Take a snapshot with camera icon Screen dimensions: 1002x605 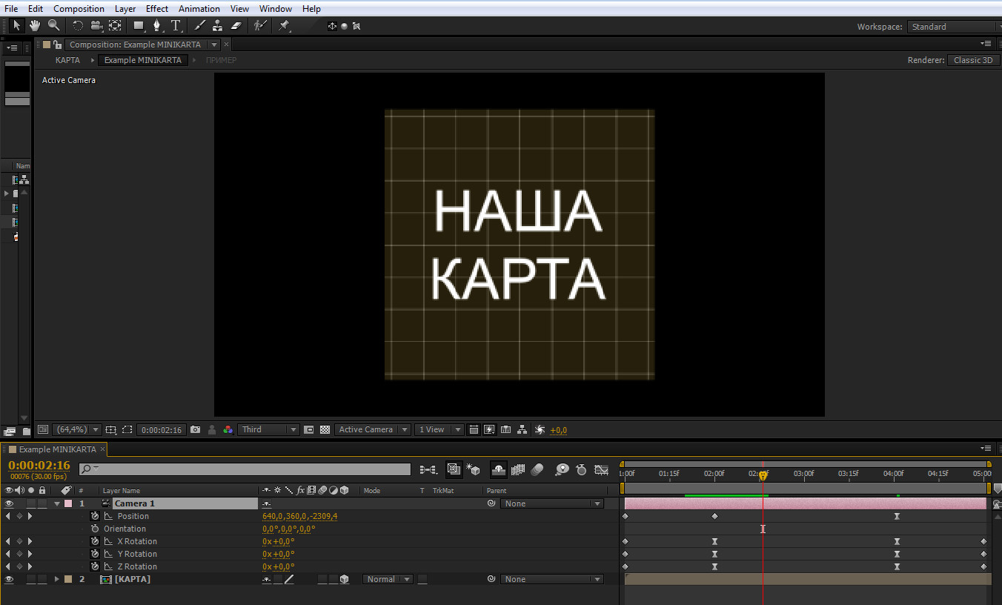click(195, 430)
